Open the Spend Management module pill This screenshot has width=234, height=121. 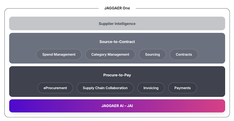59,55
